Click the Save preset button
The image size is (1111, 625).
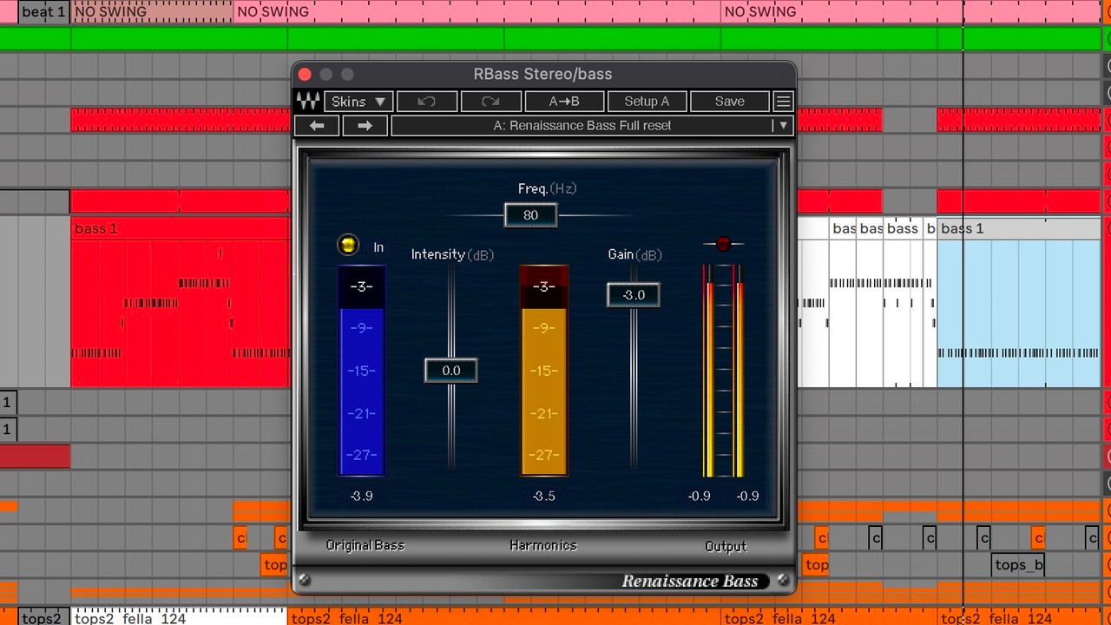(730, 102)
